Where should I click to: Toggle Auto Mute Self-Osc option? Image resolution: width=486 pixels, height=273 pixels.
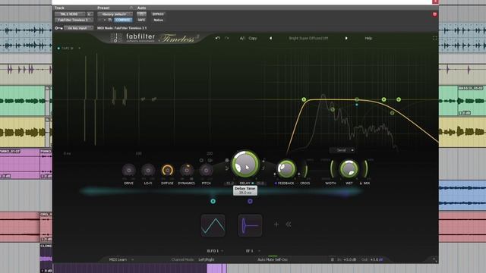pyautogui.click(x=273, y=259)
